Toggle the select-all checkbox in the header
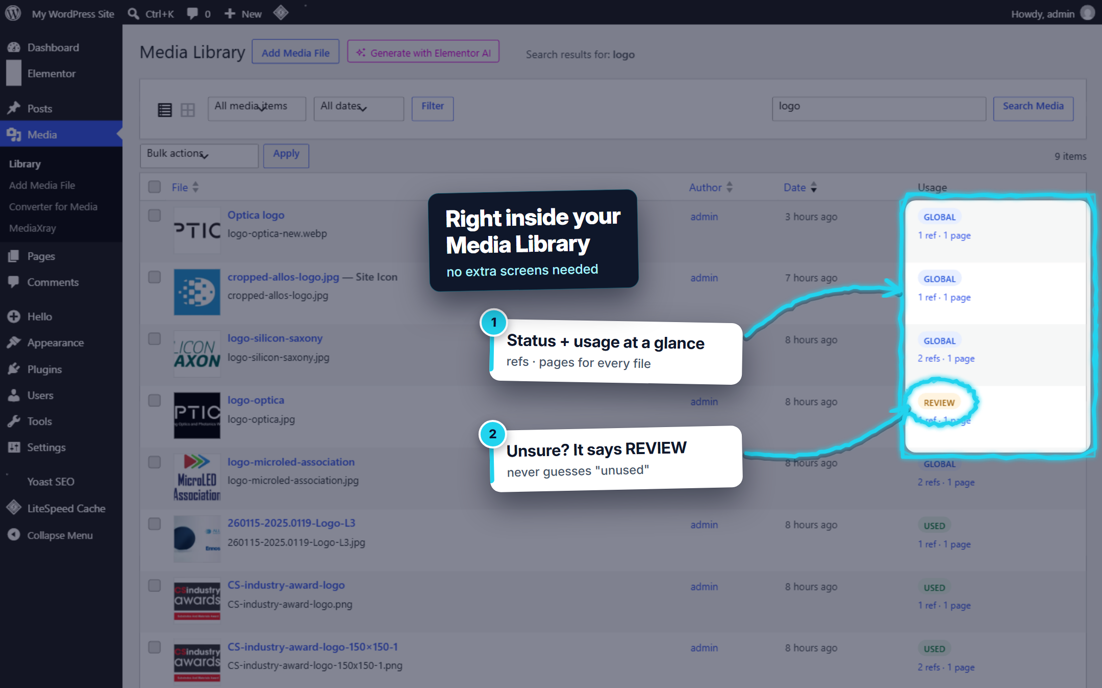The image size is (1102, 688). 155,187
